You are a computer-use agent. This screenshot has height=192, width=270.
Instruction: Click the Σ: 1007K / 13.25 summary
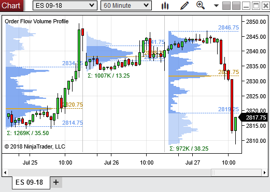point(109,76)
